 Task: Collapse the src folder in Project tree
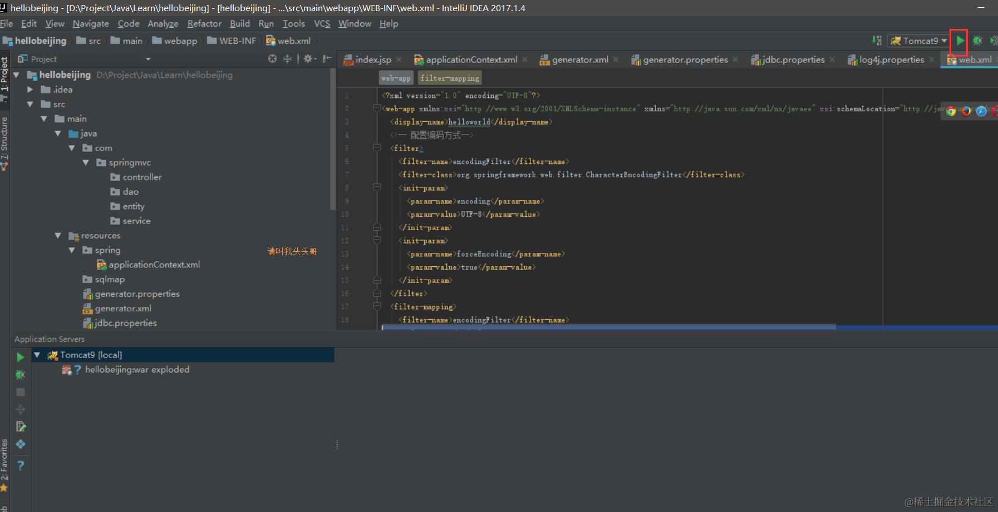click(31, 104)
